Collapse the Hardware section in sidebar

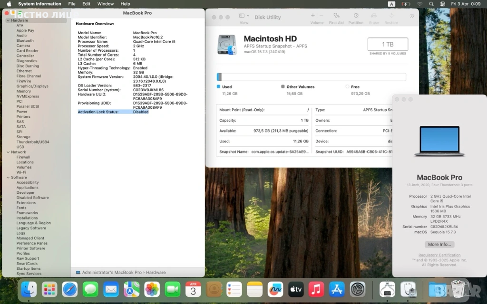point(8,20)
